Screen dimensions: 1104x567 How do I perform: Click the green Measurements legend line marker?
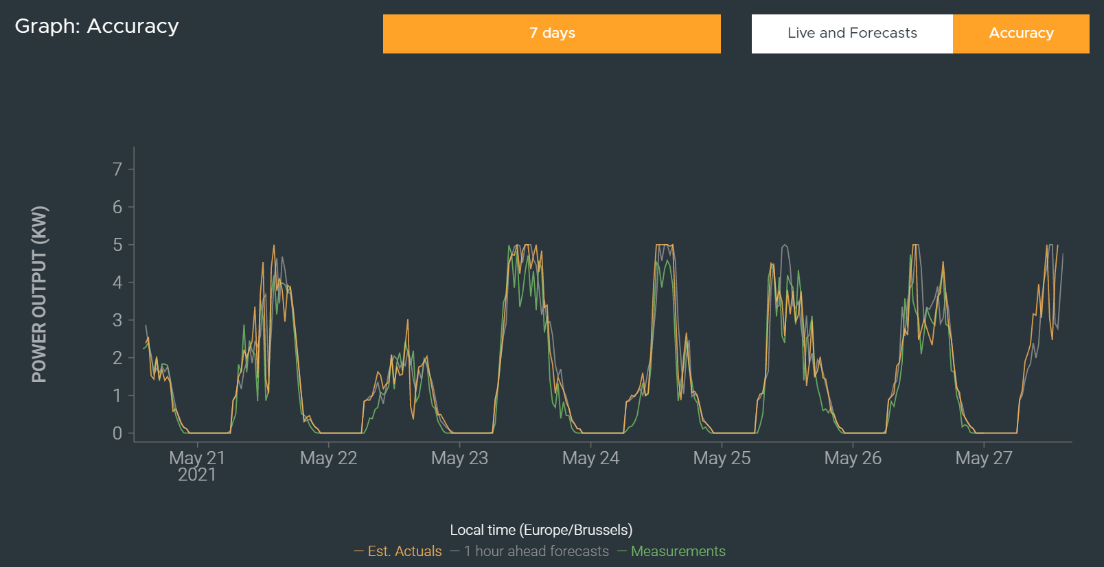[622, 551]
